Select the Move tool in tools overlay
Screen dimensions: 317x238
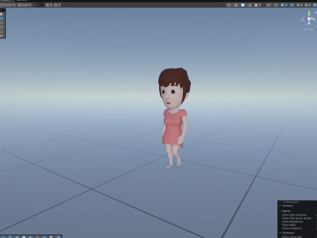tap(2, 19)
